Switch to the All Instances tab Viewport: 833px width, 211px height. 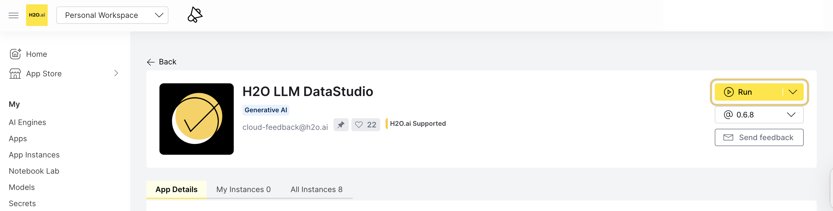click(317, 189)
